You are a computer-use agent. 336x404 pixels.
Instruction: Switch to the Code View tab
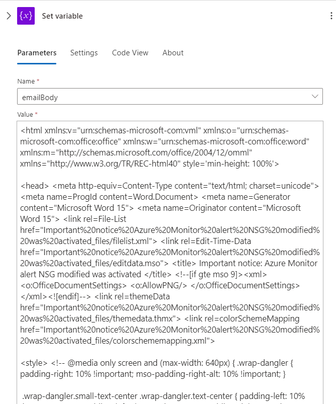pyautogui.click(x=130, y=53)
